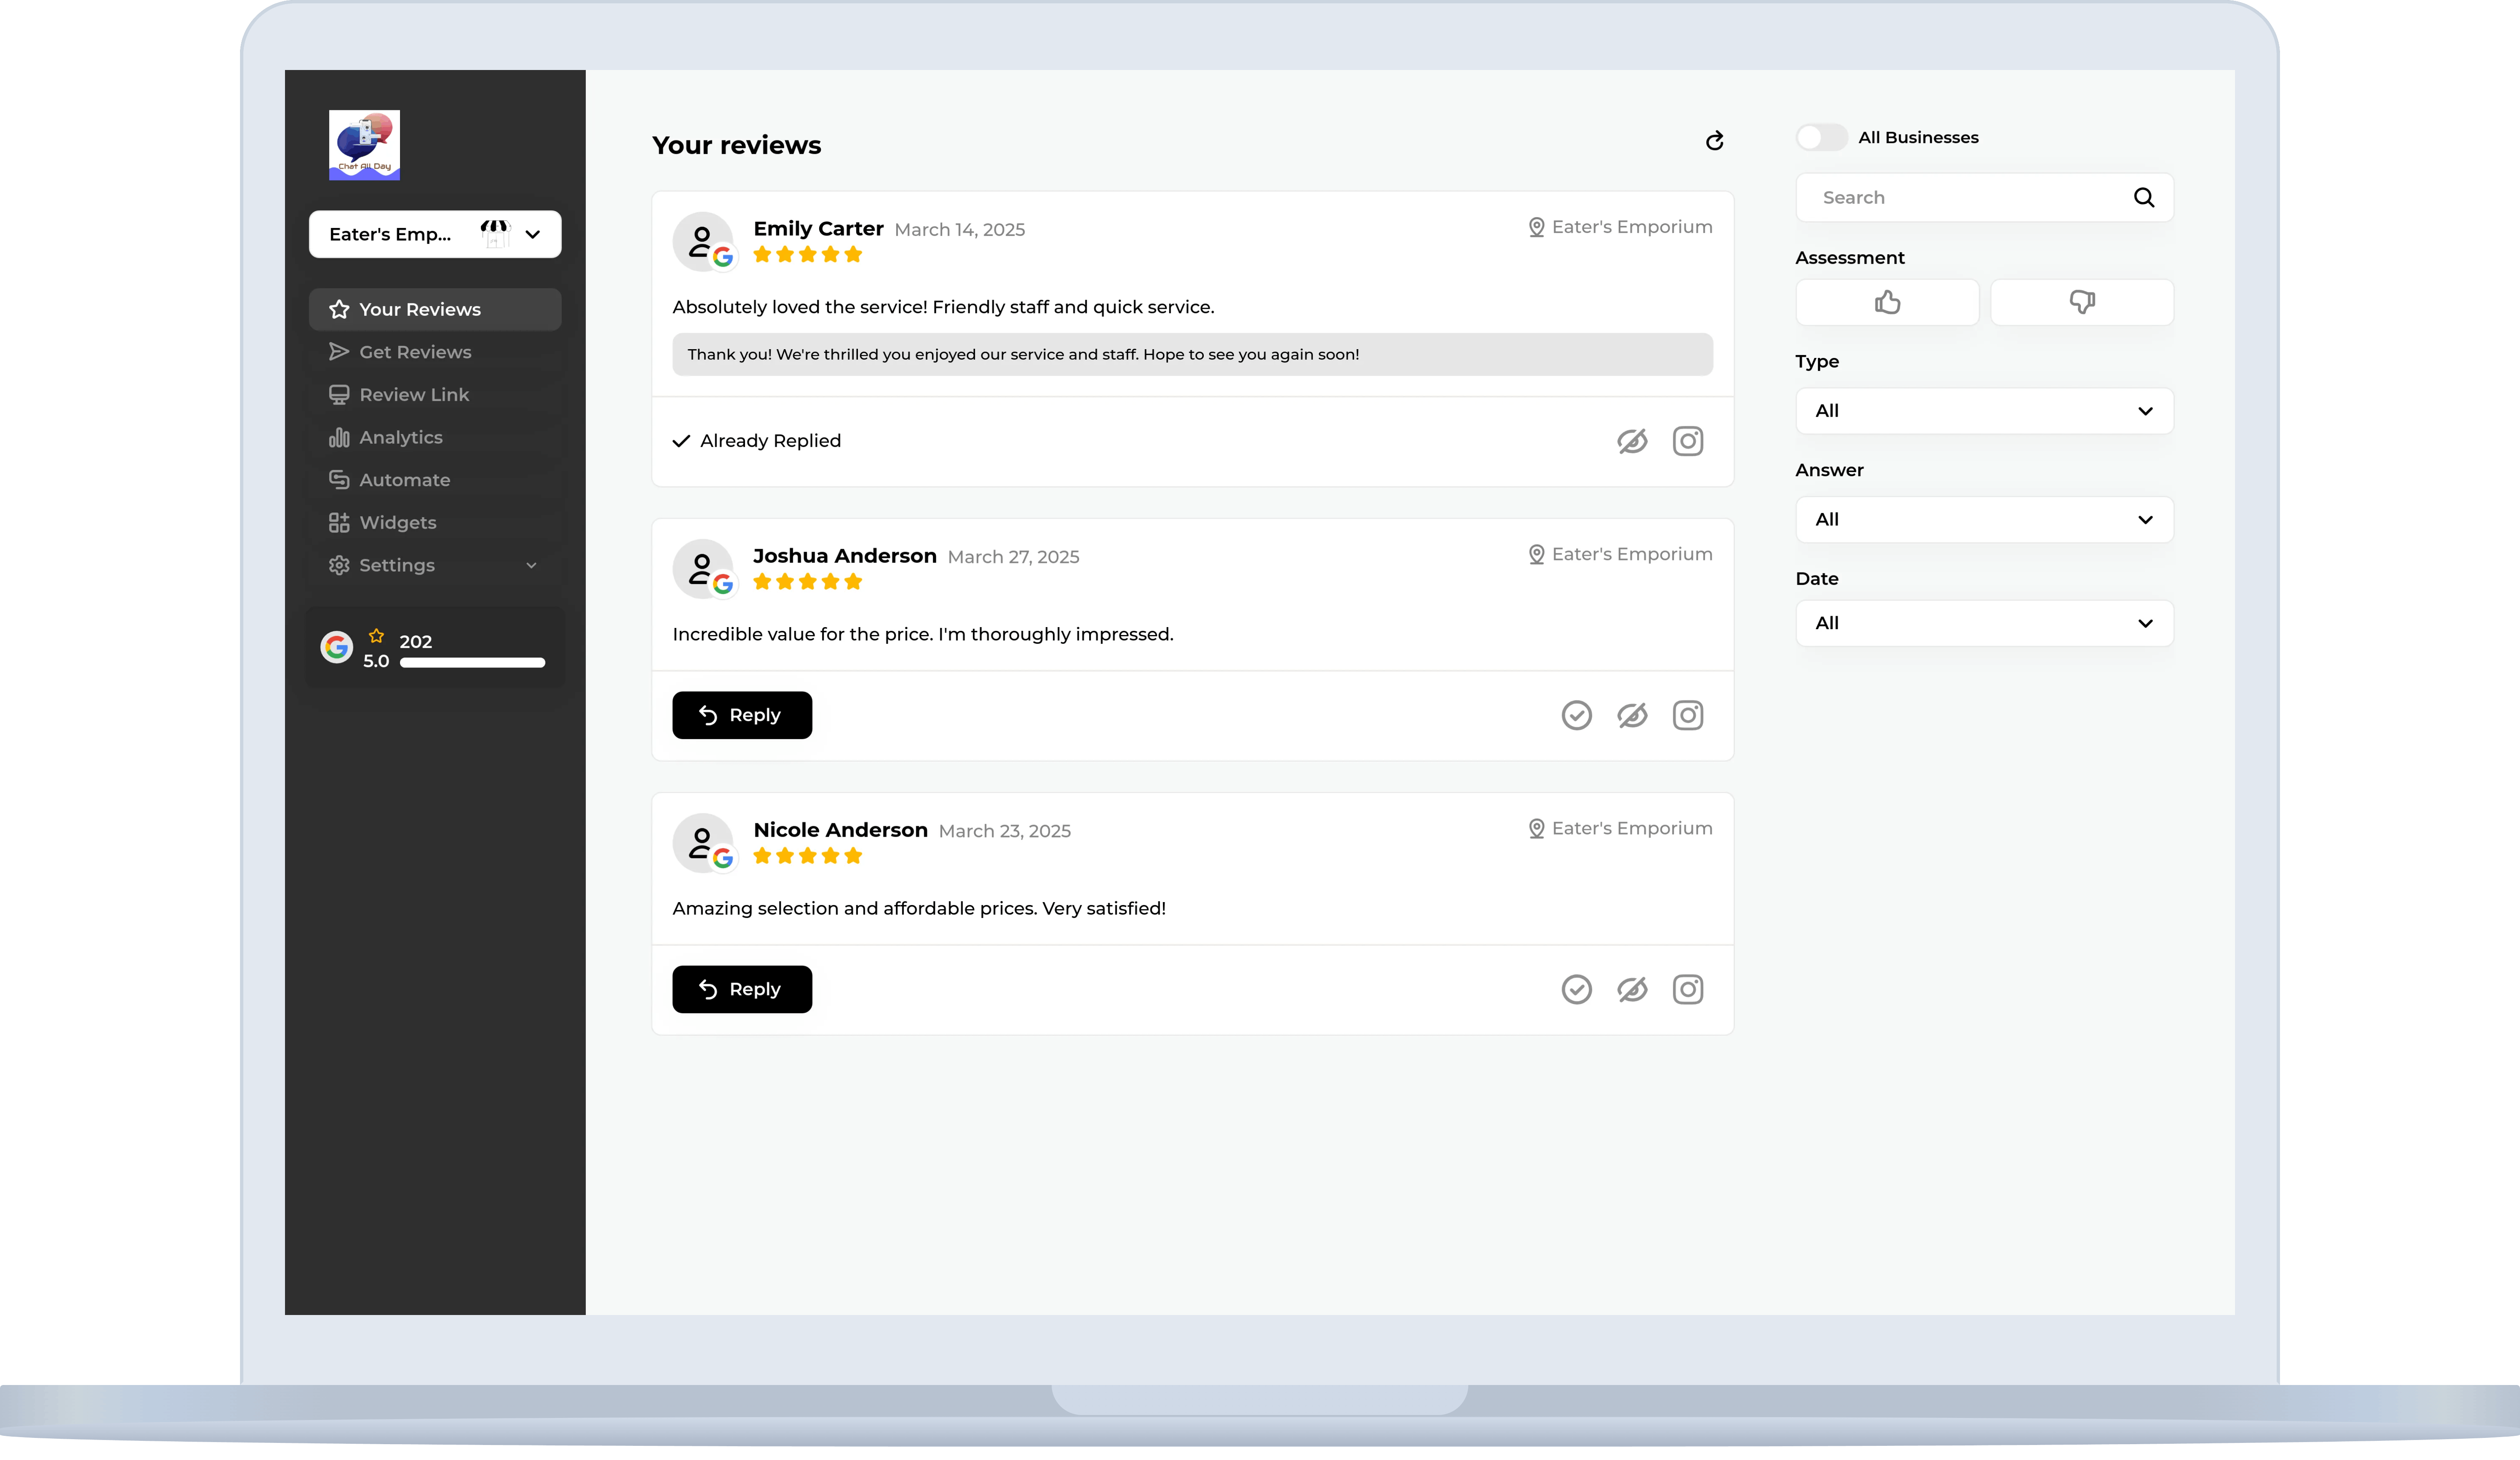Enable the All Businesses toggle
Screen dimensions: 2520x1460
click(1821, 137)
